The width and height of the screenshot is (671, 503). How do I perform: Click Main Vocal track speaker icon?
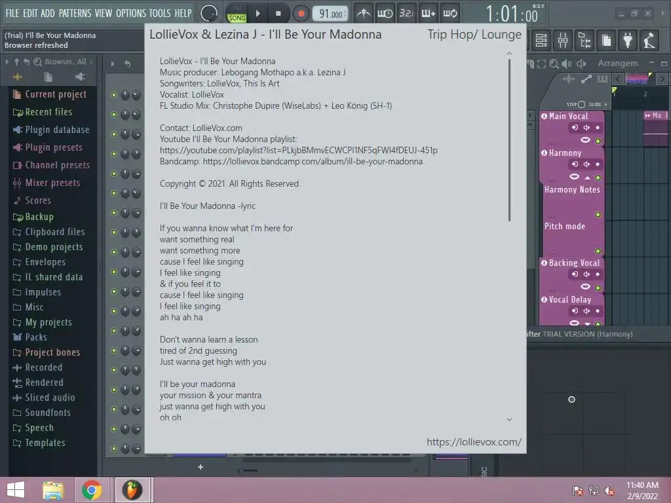click(586, 128)
